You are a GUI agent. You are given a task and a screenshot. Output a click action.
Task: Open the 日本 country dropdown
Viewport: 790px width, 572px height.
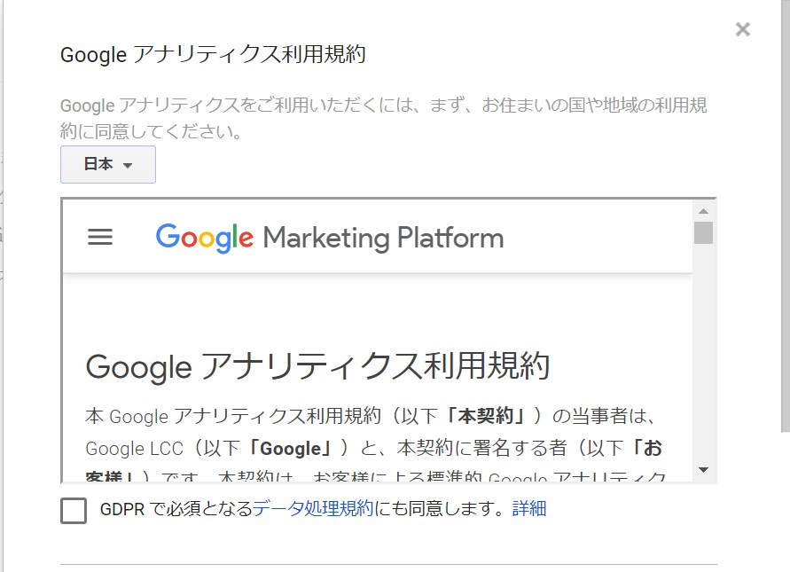tap(108, 165)
